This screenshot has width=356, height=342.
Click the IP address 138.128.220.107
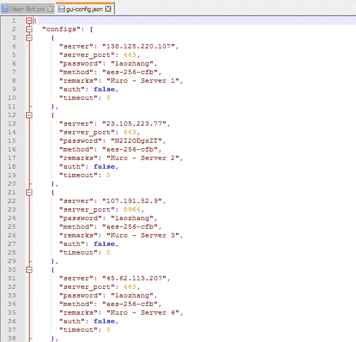pos(139,46)
